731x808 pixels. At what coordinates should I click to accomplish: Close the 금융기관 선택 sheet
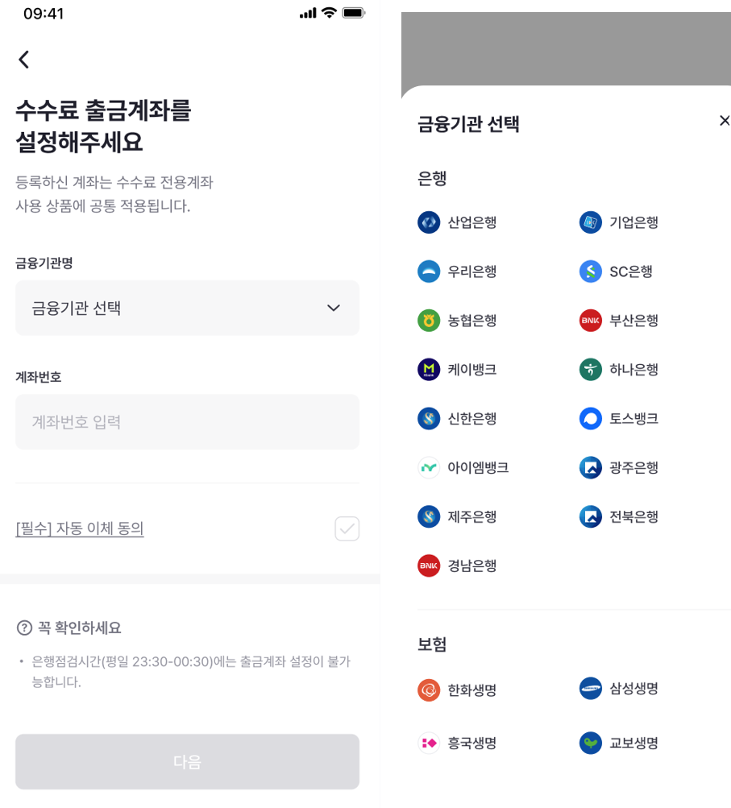[x=724, y=121]
